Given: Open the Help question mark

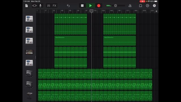Looking at the screenshot, I should point(154,6).
